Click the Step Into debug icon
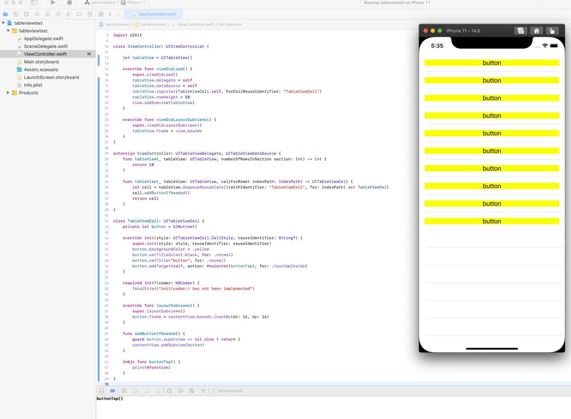 (147, 391)
